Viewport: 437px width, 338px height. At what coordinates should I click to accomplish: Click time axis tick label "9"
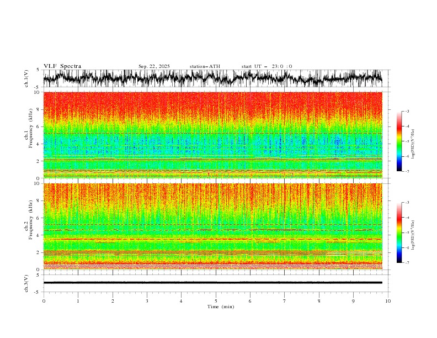coord(353,301)
